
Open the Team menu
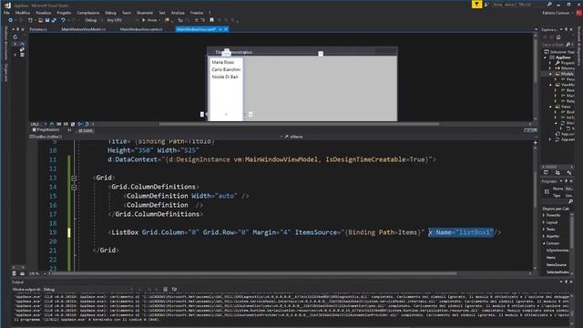(127, 13)
